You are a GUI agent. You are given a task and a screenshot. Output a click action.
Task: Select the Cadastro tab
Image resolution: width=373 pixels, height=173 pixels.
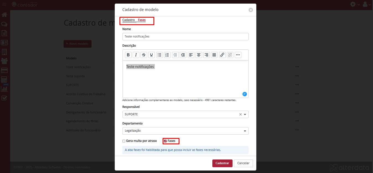pos(129,20)
